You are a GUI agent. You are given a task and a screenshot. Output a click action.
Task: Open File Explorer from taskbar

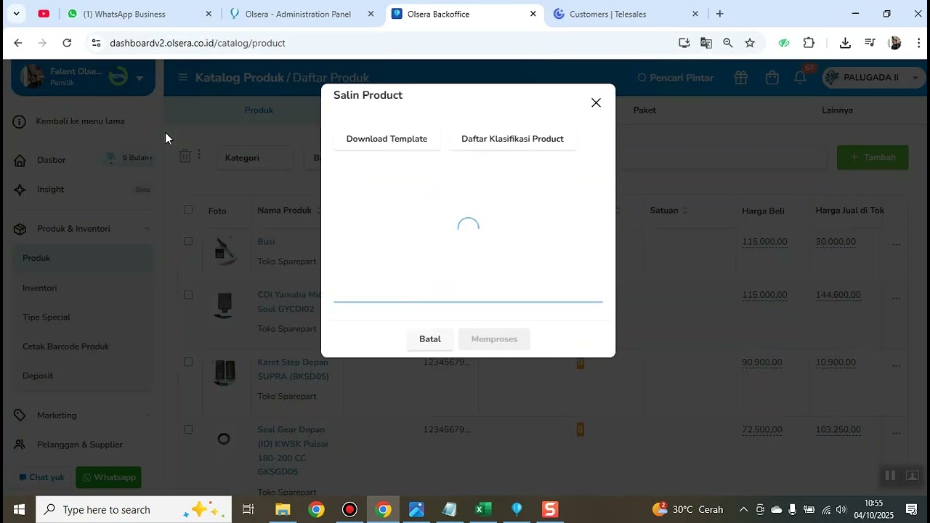coord(283,509)
